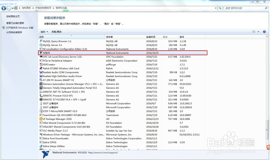Click the 卸载/更改 toolbar button
The height and width of the screenshot is (160, 270).
click(x=56, y=32)
